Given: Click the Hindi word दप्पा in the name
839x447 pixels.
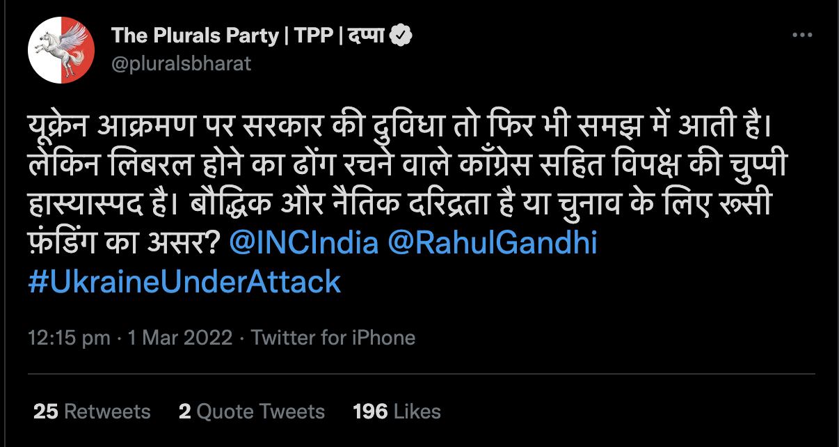Looking at the screenshot, I should click(366, 36).
